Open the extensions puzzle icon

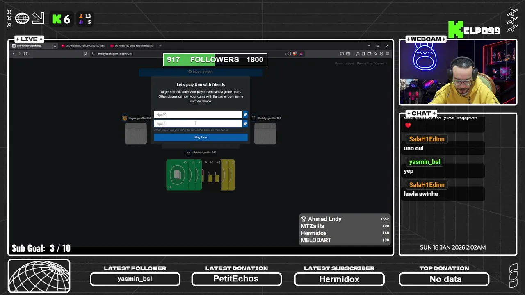click(x=342, y=54)
